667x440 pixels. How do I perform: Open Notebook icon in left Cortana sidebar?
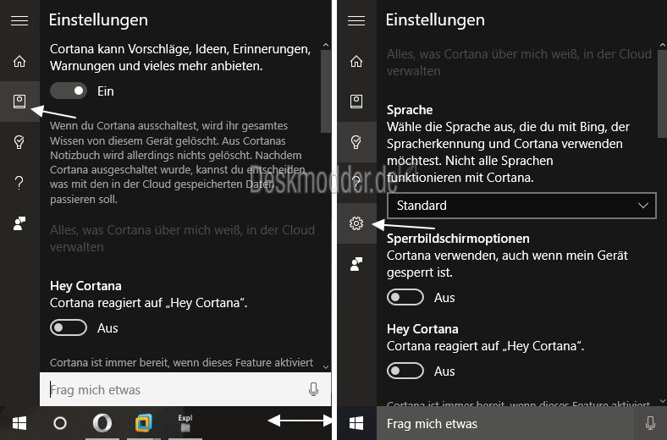tap(19, 102)
